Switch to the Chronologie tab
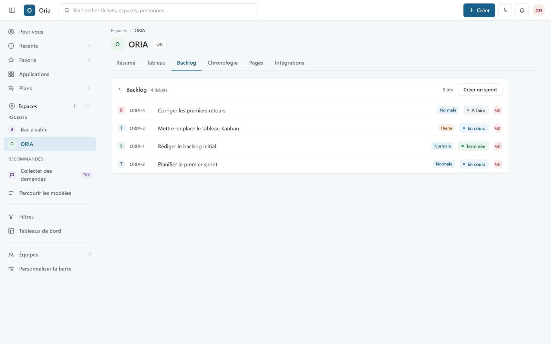This screenshot has height=344, width=551. 222,63
